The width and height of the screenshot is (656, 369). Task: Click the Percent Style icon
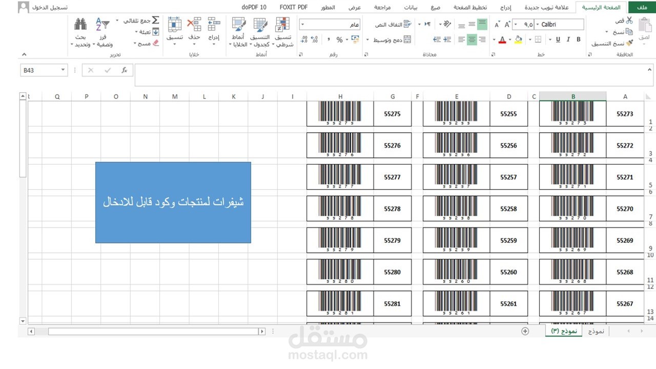click(x=339, y=39)
